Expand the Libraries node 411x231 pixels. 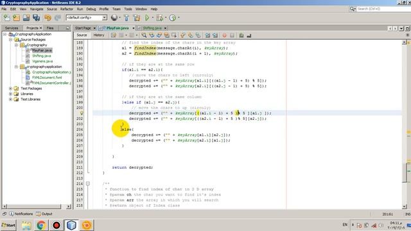10,94
